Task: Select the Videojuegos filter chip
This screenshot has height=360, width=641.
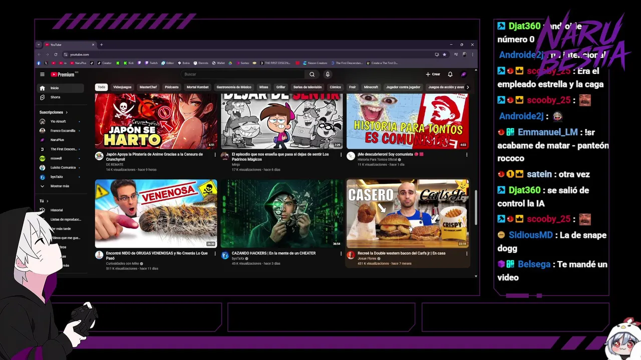Action: pos(122,87)
